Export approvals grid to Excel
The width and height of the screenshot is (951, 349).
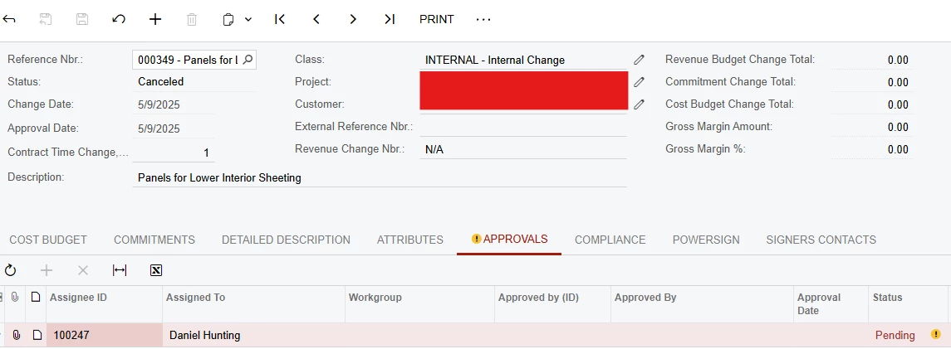click(x=156, y=270)
